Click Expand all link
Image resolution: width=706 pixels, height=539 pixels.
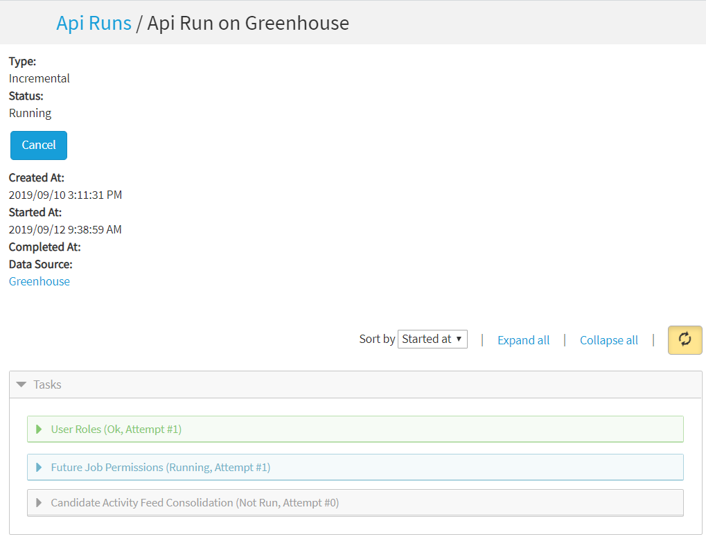pyautogui.click(x=523, y=340)
